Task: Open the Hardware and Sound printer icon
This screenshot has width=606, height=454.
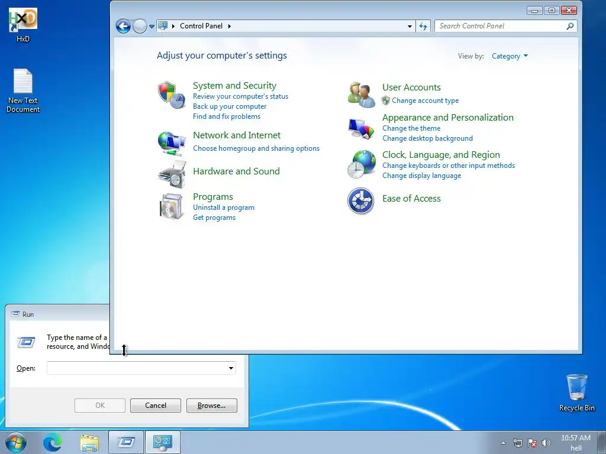Action: [172, 174]
